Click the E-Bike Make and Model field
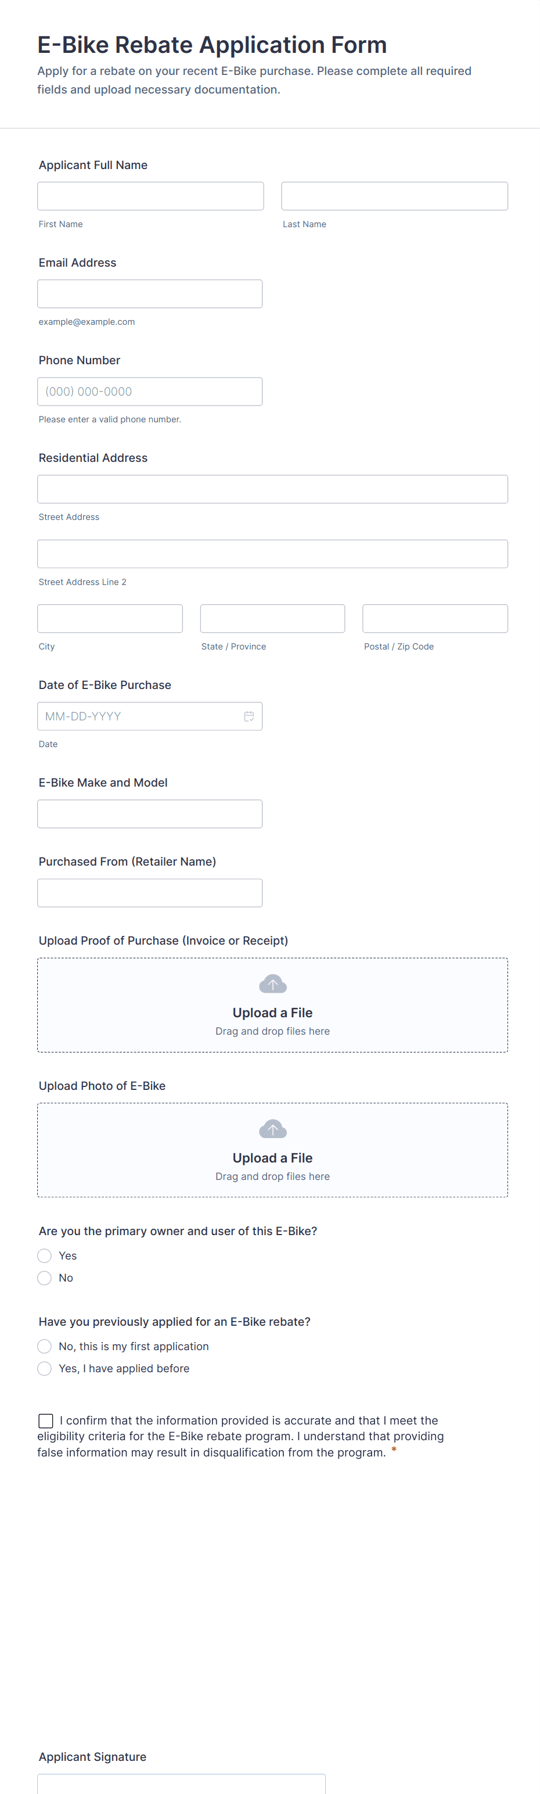The image size is (540, 1794). point(150,813)
